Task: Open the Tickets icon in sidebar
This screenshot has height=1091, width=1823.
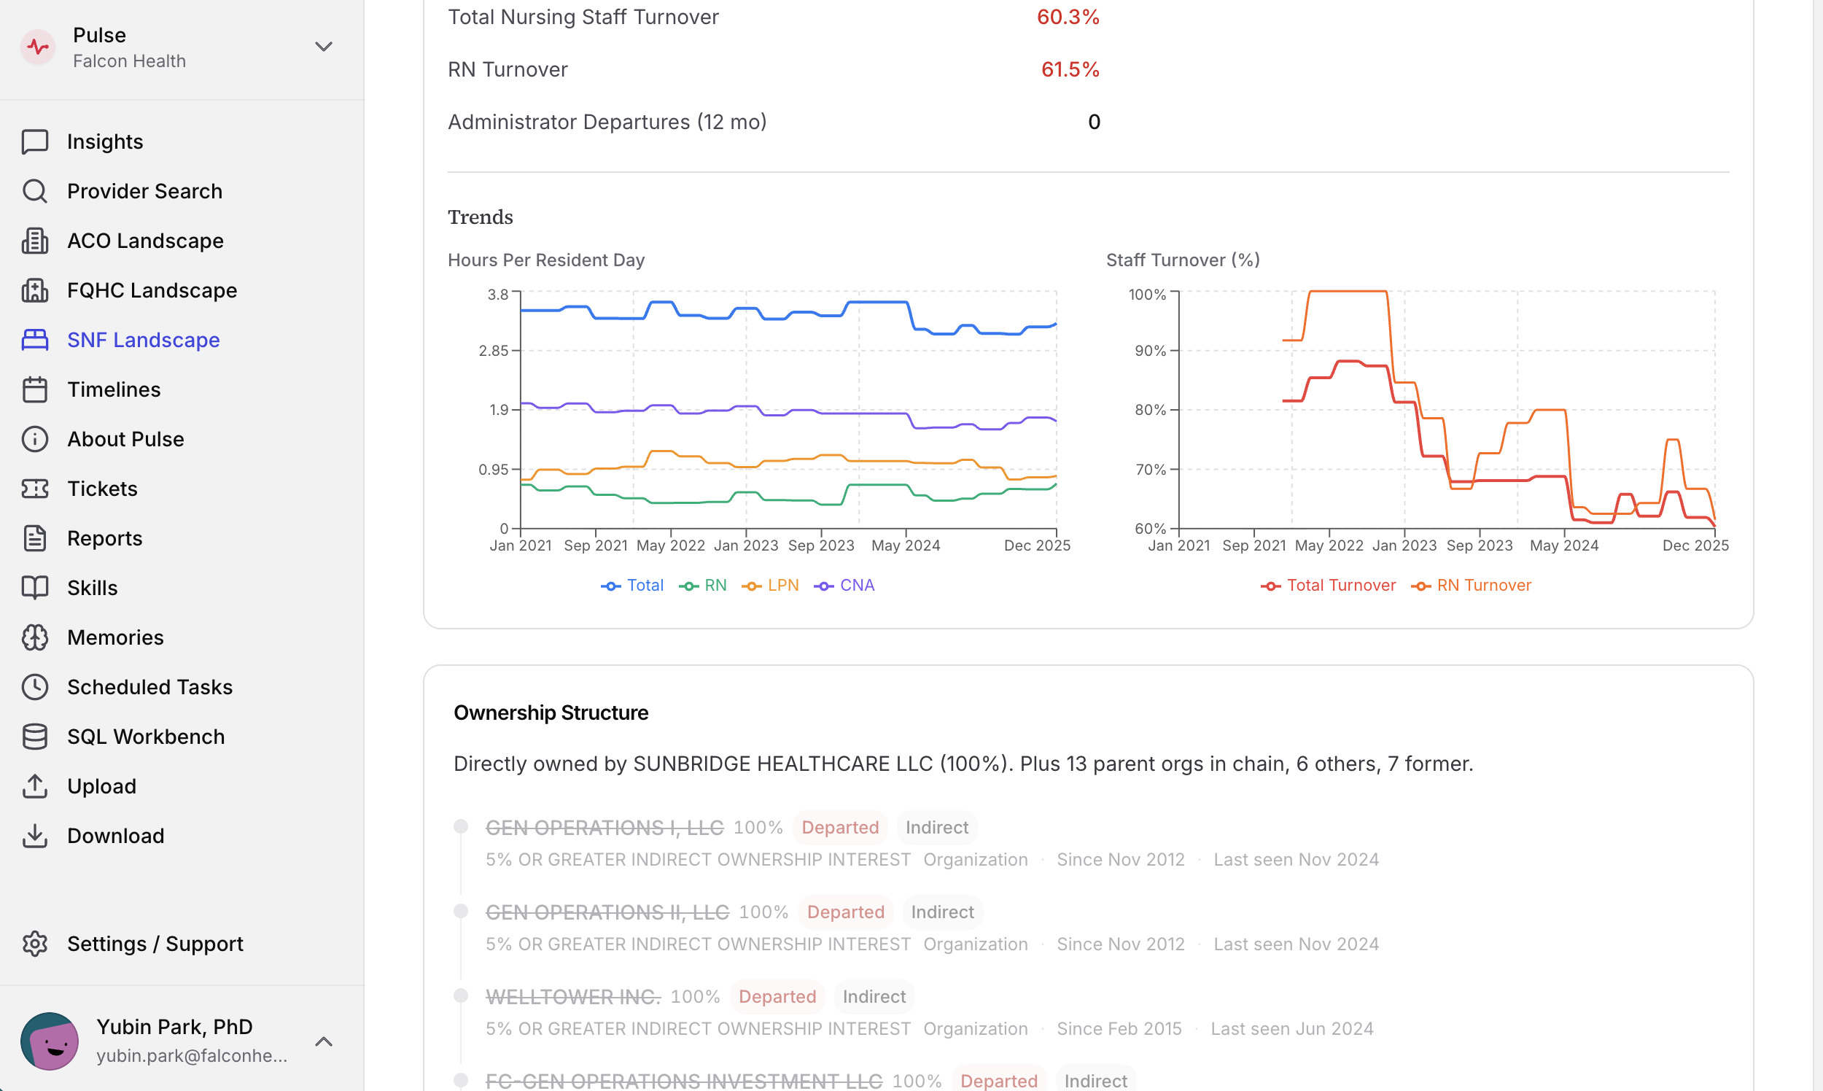Action: (x=34, y=489)
